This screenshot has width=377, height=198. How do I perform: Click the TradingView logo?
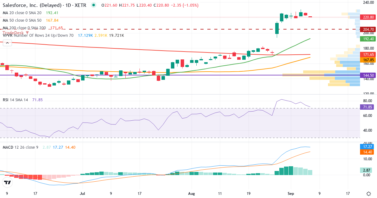point(7,182)
